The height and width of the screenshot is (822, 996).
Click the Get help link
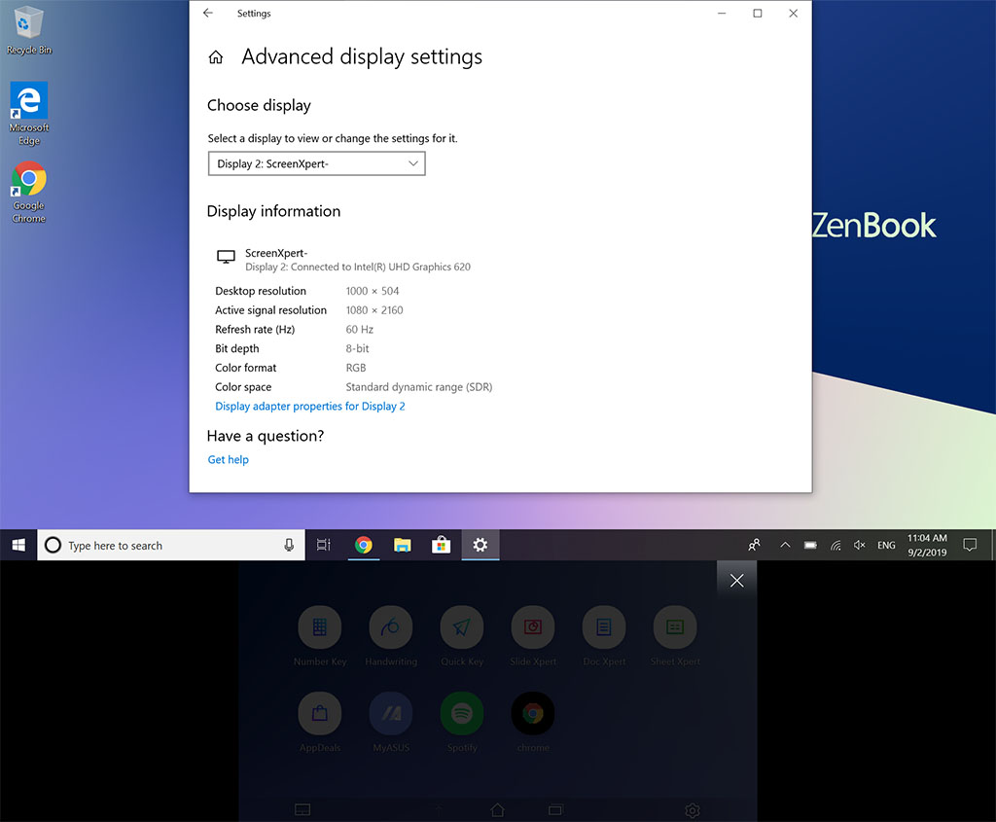pyautogui.click(x=228, y=459)
